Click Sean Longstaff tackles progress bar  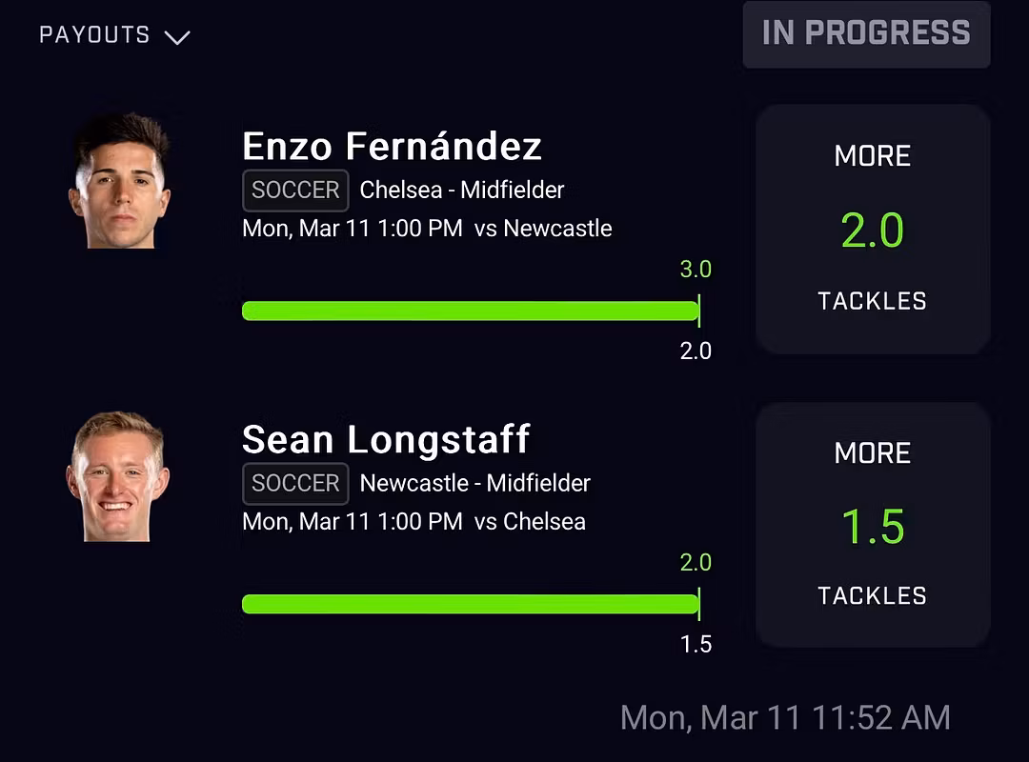click(x=471, y=604)
